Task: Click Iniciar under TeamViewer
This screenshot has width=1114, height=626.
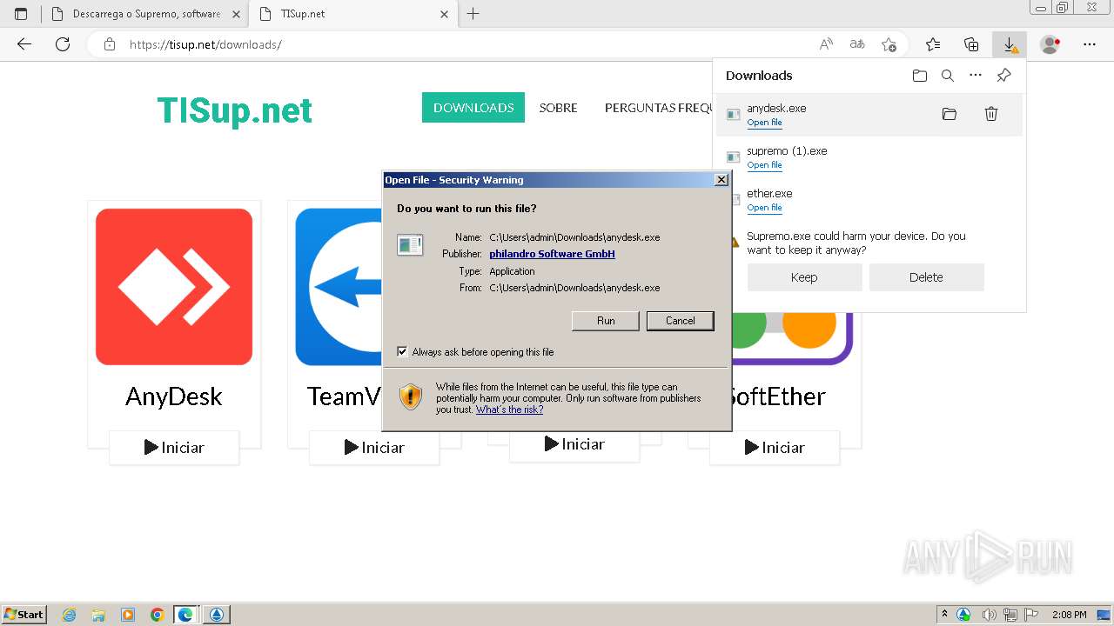Action: pos(374,448)
